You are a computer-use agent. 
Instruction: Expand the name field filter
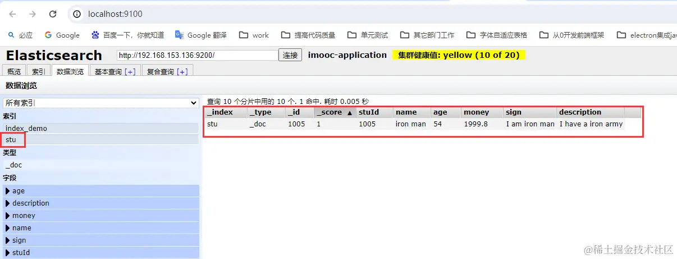coord(101,228)
